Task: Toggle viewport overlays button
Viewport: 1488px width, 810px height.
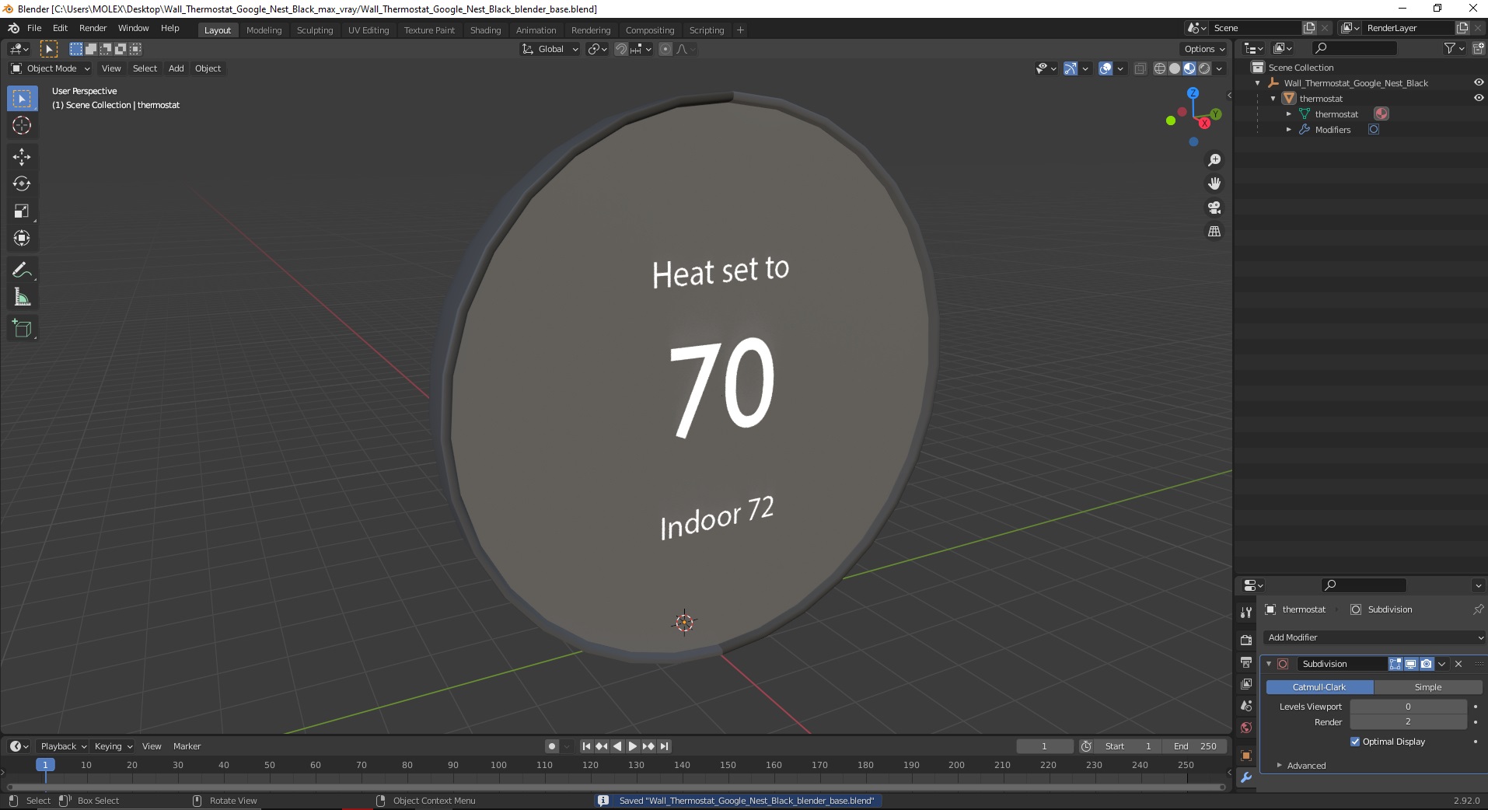Action: pyautogui.click(x=1105, y=68)
